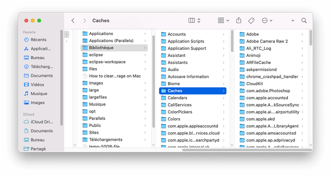Select Bureau under Favoris
331x176 pixels.
[34, 58]
